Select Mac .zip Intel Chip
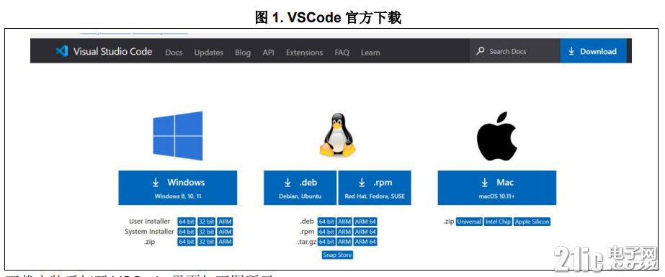Image resolution: width=665 pixels, height=277 pixels. (x=498, y=222)
